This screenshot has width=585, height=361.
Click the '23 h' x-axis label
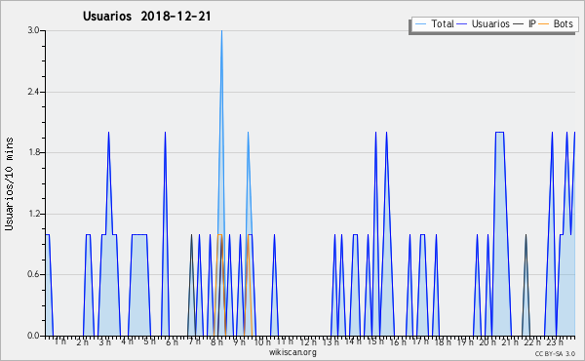(555, 341)
